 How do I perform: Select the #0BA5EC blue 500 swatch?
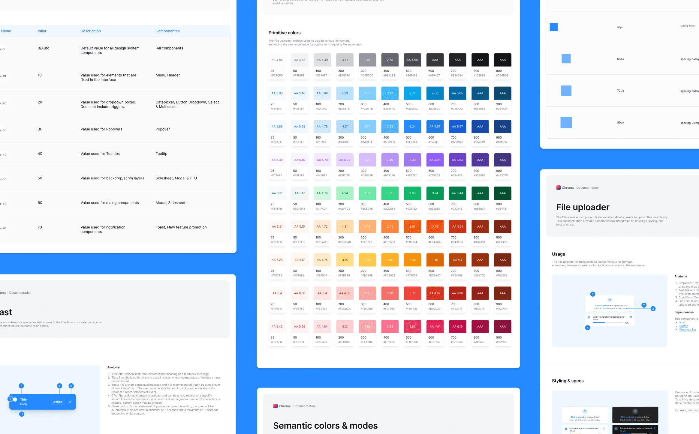pos(412,93)
